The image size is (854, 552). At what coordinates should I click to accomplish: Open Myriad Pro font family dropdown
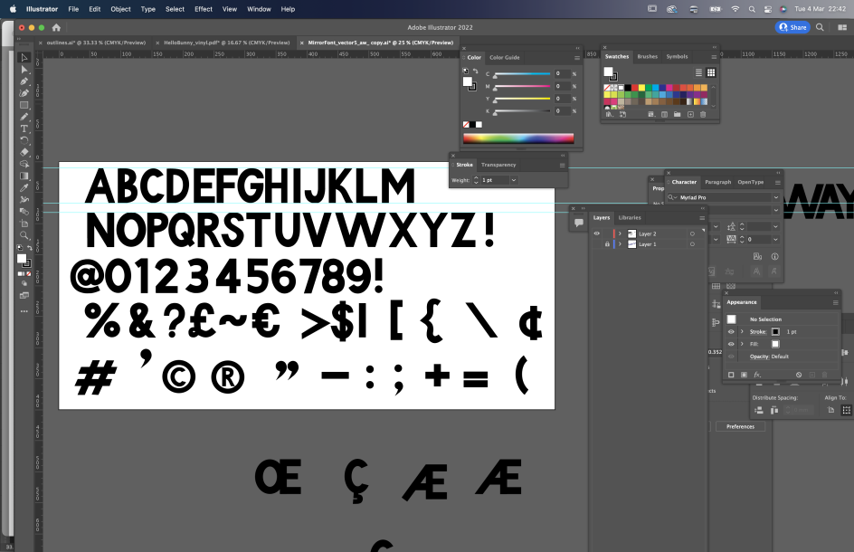tap(775, 197)
